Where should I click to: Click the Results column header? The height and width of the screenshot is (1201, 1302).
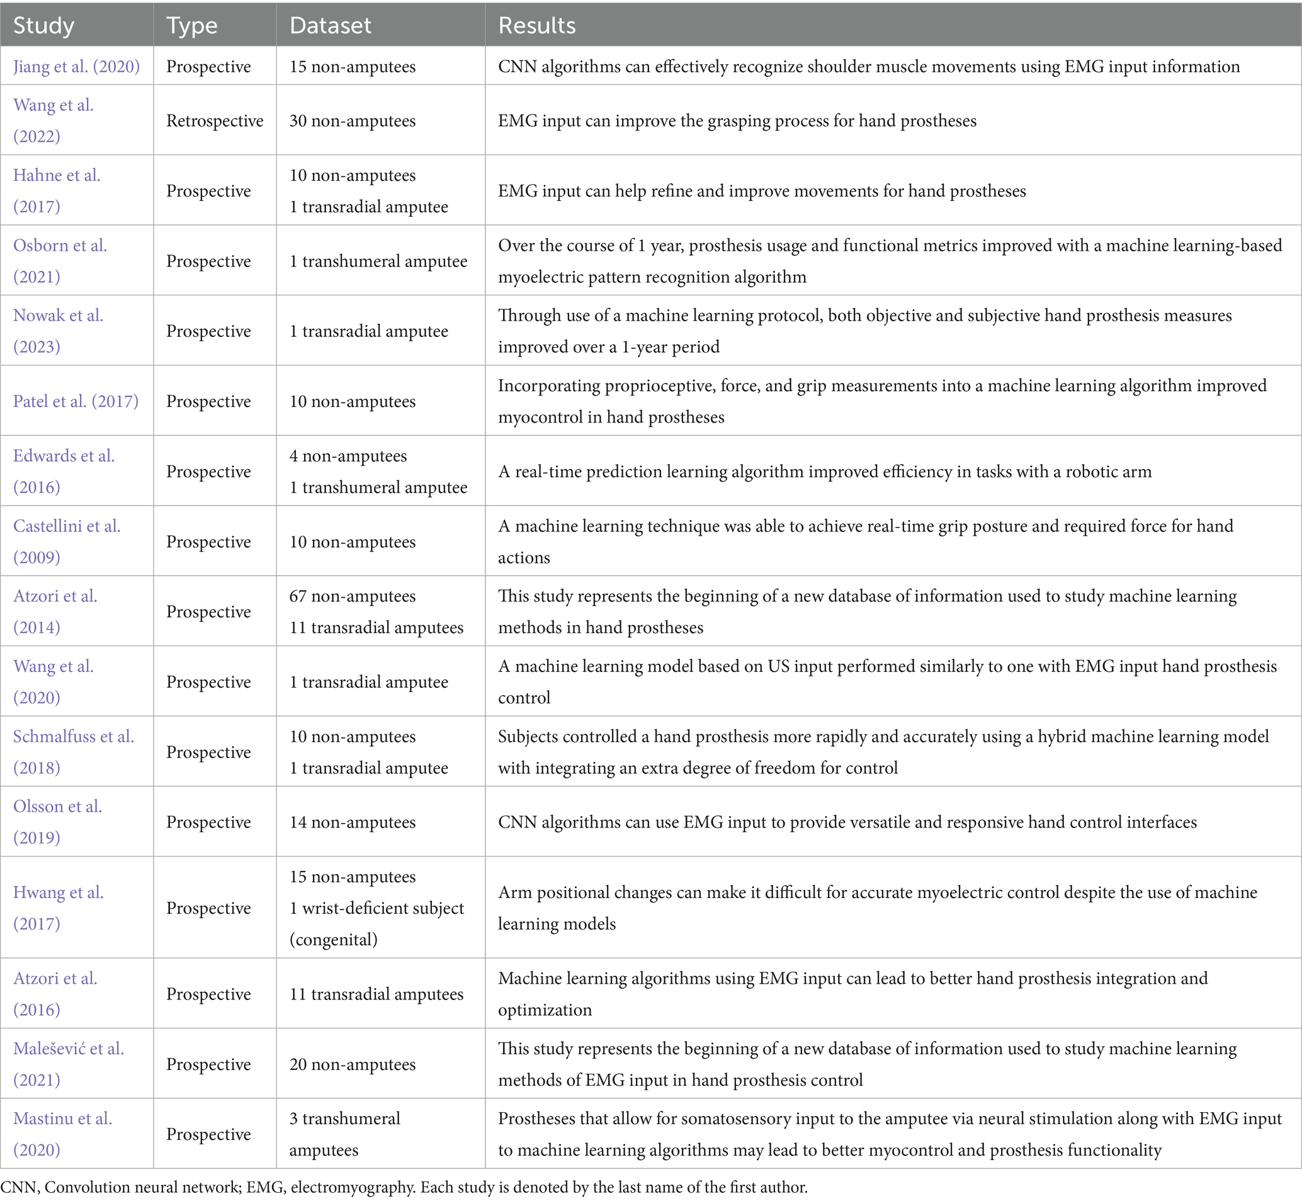(x=536, y=25)
